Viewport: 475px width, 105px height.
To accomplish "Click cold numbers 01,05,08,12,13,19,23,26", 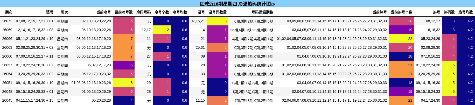I will click(91, 83).
